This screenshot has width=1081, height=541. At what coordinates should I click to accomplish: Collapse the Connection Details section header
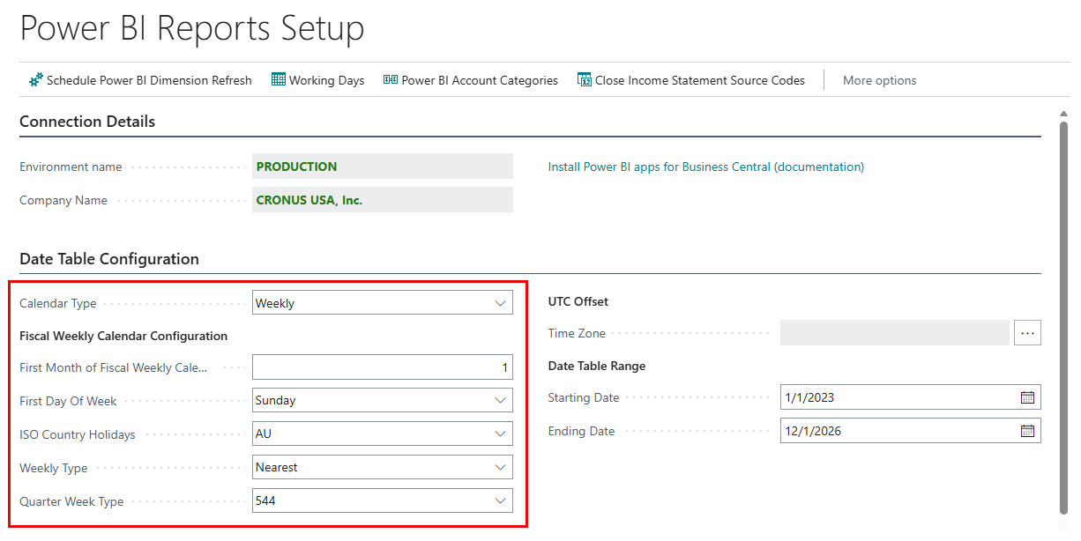[87, 122]
